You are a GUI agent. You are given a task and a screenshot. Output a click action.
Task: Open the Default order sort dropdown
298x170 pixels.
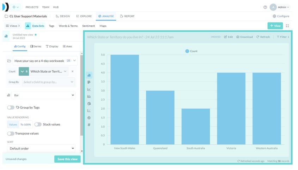click(x=41, y=149)
